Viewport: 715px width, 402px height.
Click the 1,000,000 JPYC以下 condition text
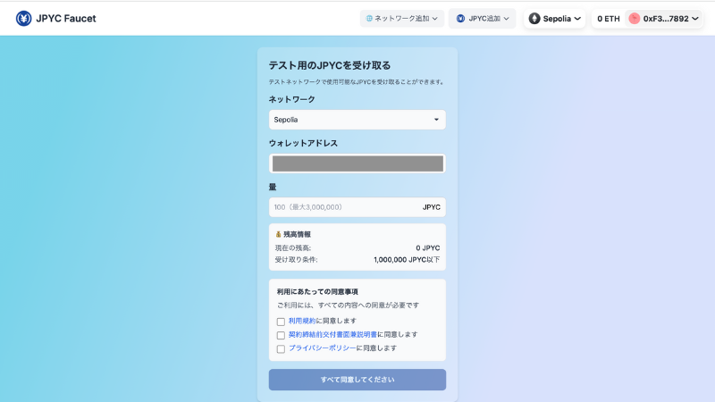pyautogui.click(x=407, y=260)
